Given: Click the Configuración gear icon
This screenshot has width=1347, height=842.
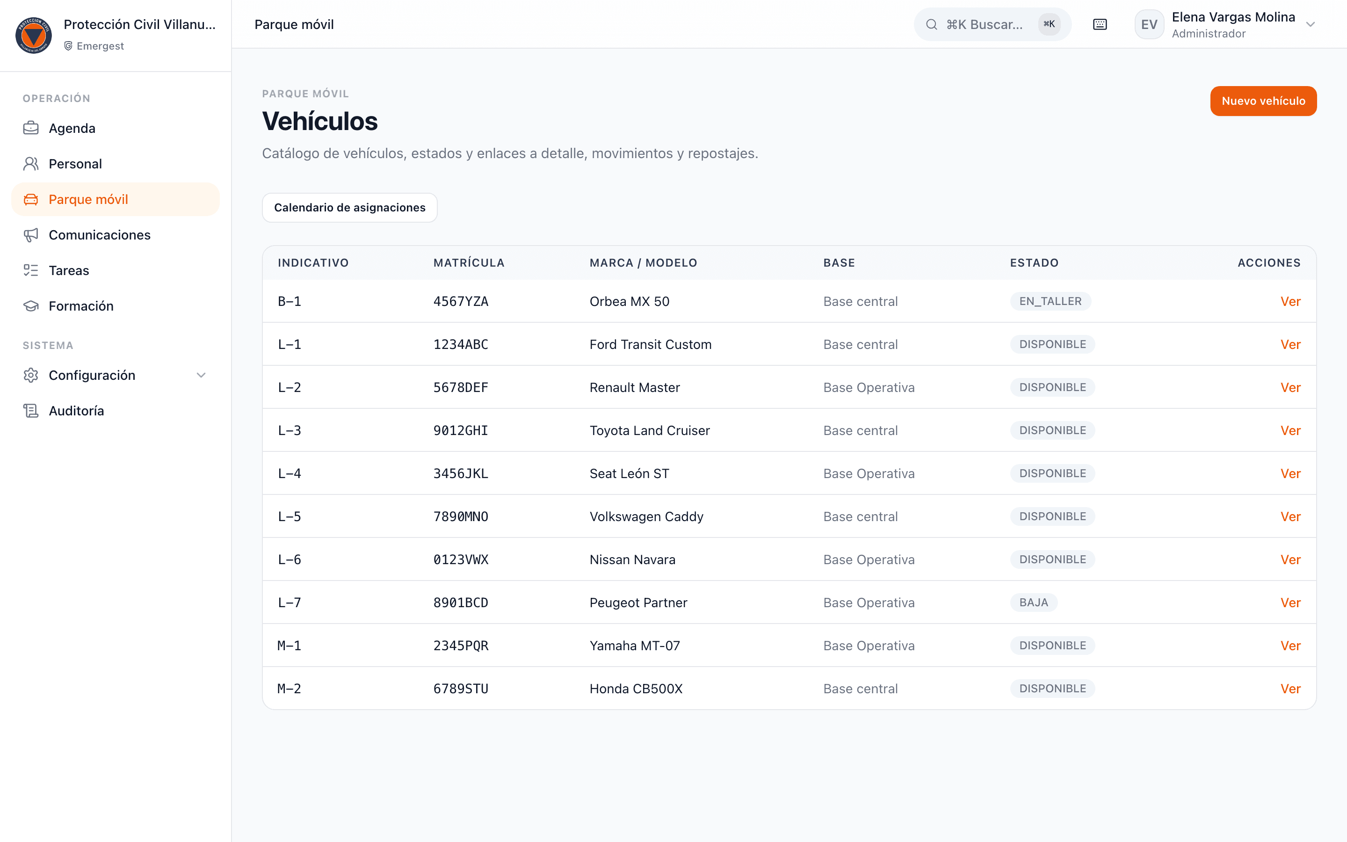Looking at the screenshot, I should pos(31,375).
